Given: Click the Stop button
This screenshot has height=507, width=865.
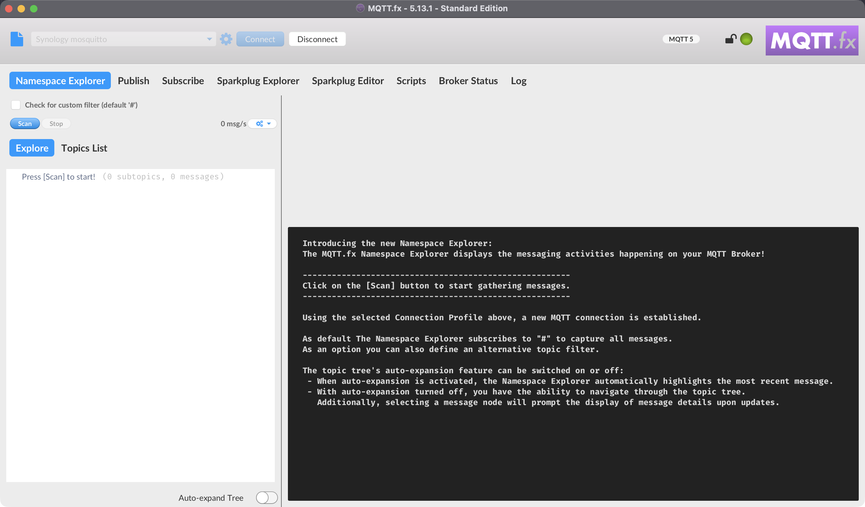Looking at the screenshot, I should (56, 123).
